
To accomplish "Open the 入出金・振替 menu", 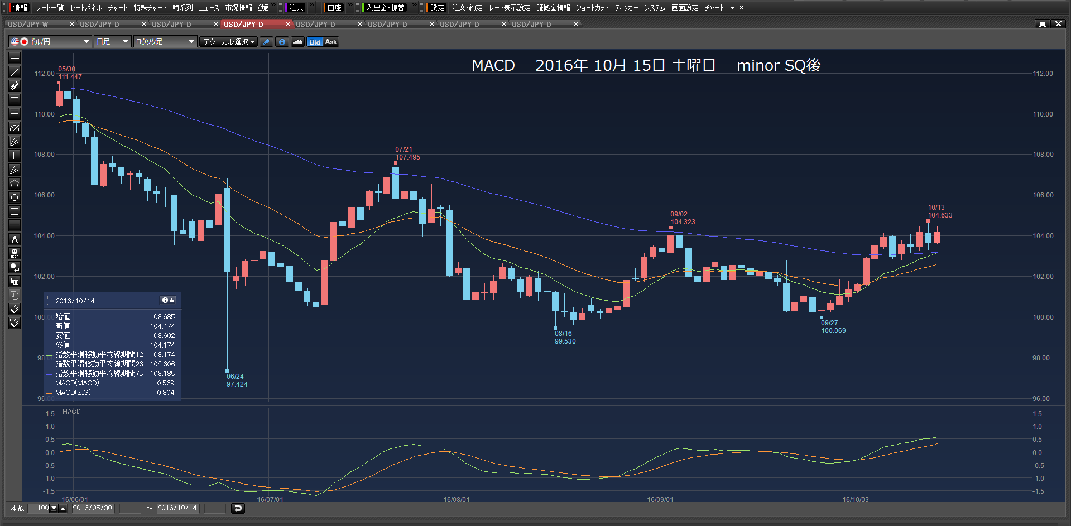I will click(x=385, y=8).
